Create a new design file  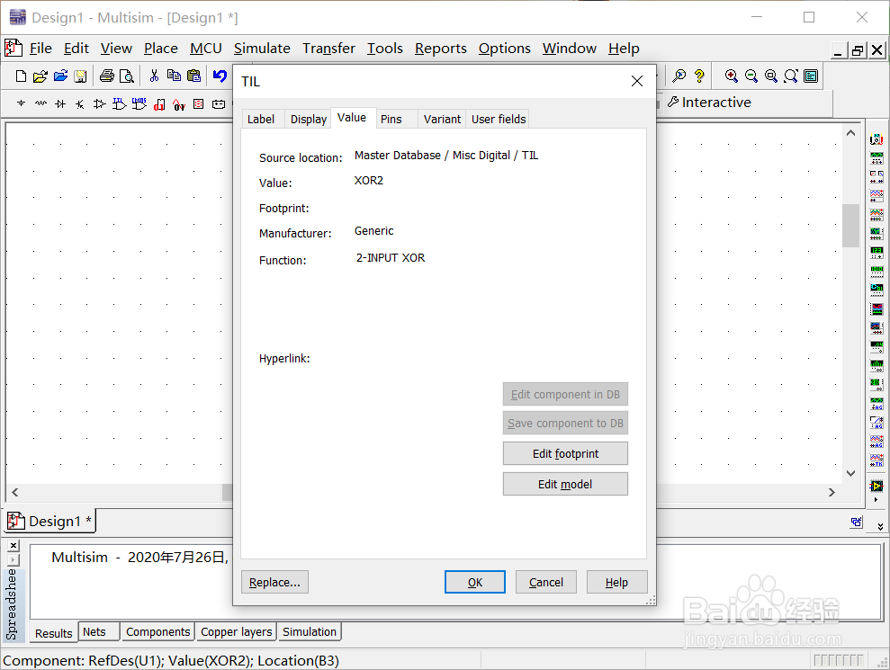coord(21,76)
